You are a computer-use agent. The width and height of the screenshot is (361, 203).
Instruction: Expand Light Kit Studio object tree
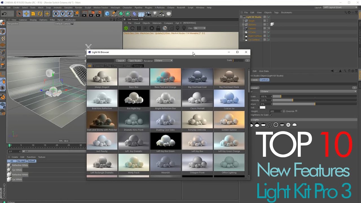pyautogui.click(x=241, y=17)
